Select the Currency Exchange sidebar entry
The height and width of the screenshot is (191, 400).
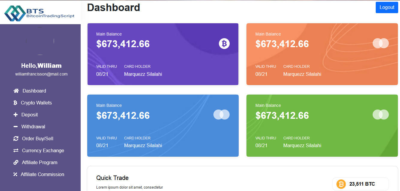point(43,150)
